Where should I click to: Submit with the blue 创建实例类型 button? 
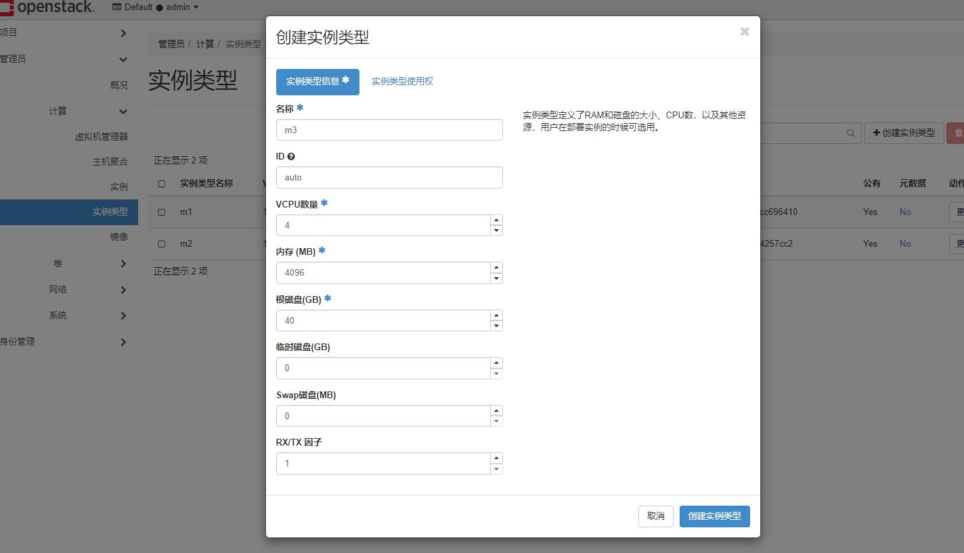coord(715,516)
